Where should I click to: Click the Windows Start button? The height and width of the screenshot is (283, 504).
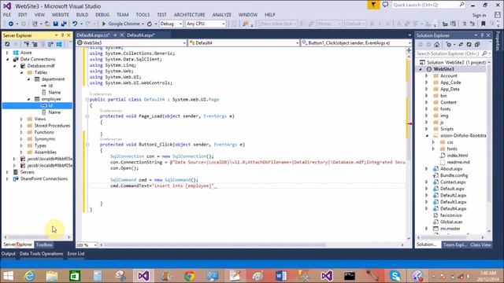click(8, 276)
